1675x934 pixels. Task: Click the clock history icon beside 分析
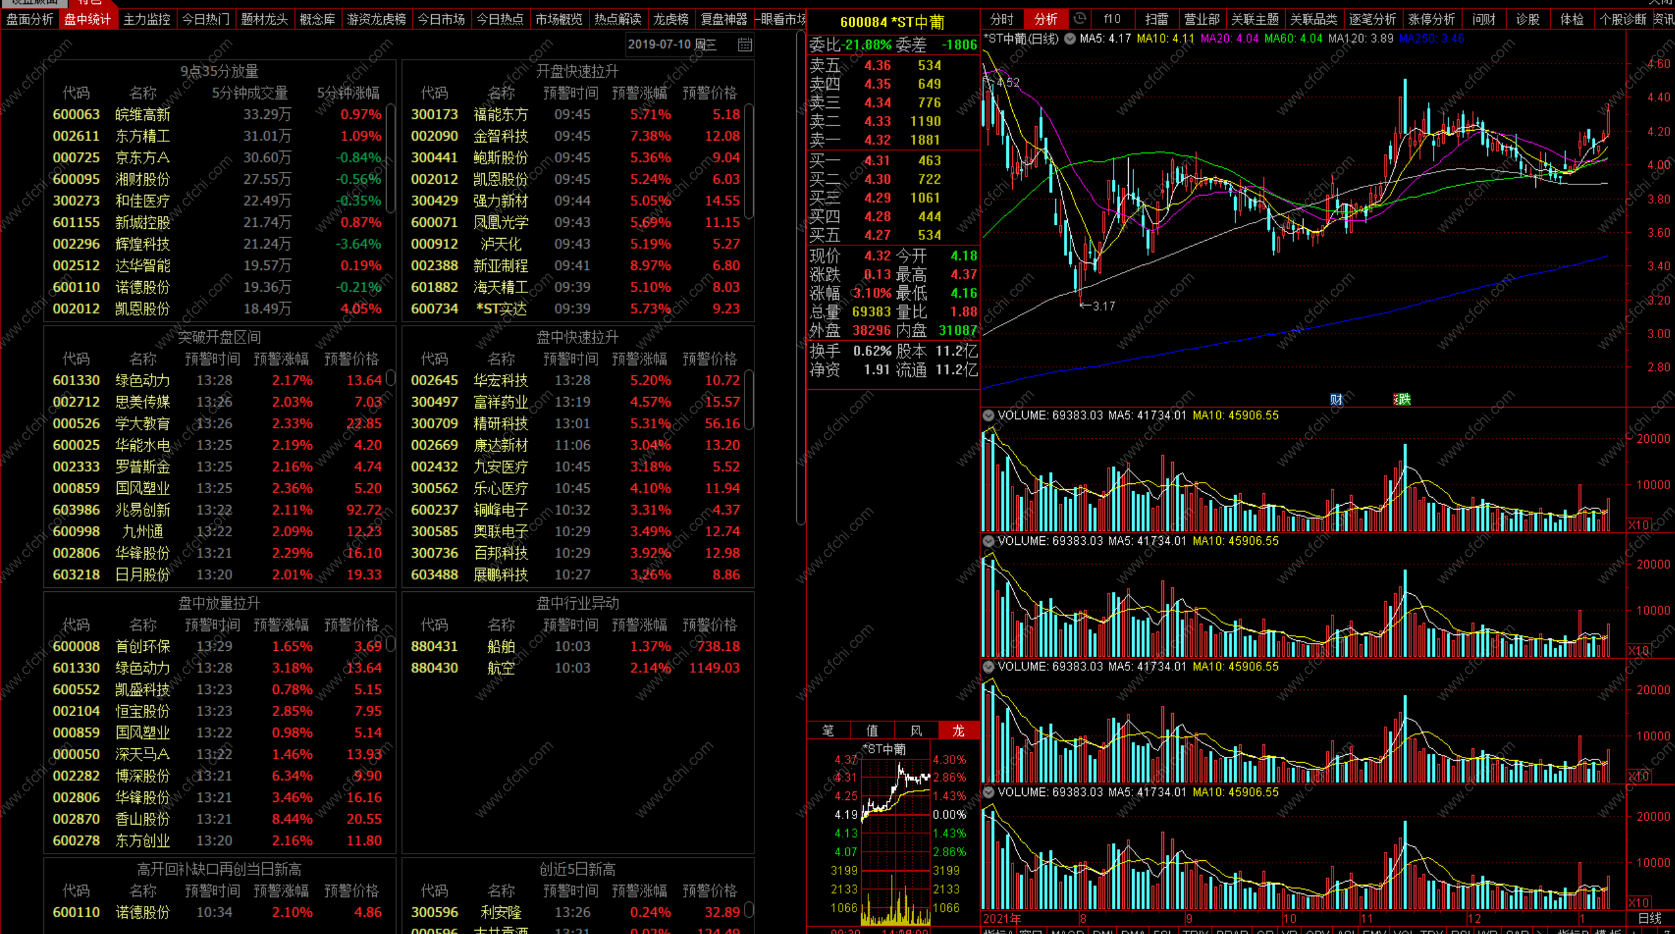coord(1080,19)
